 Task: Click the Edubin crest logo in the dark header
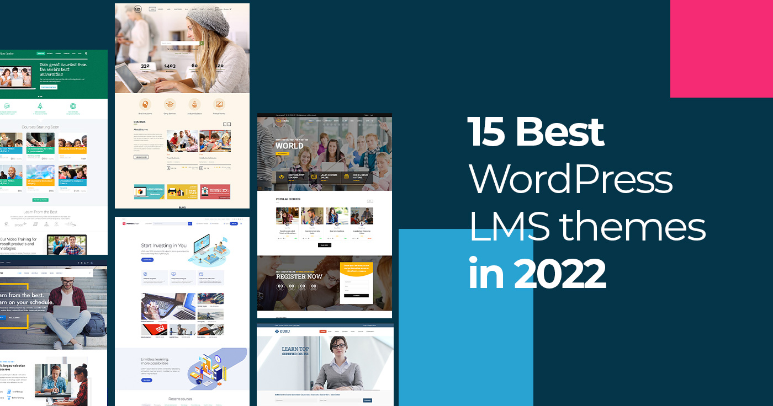tap(278, 120)
